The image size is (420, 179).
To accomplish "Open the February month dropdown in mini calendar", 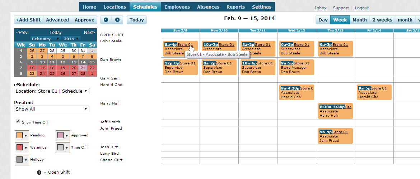I will (46, 39).
